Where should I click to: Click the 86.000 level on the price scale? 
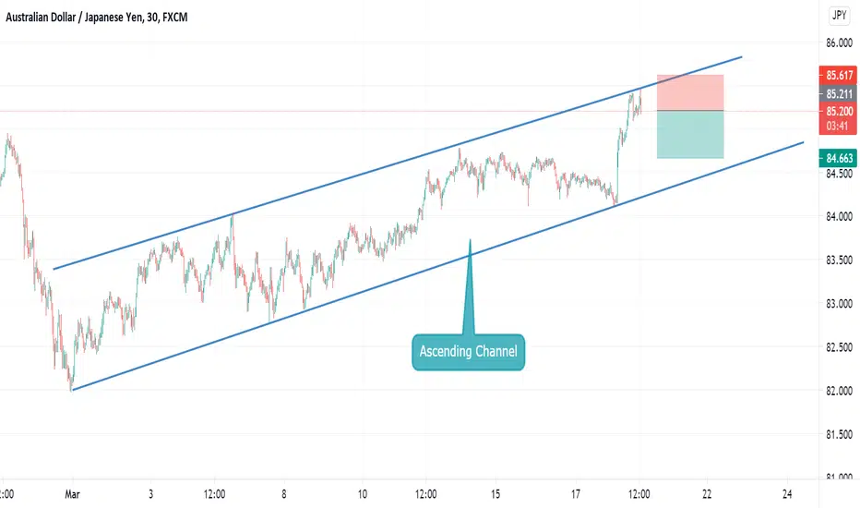coord(839,43)
